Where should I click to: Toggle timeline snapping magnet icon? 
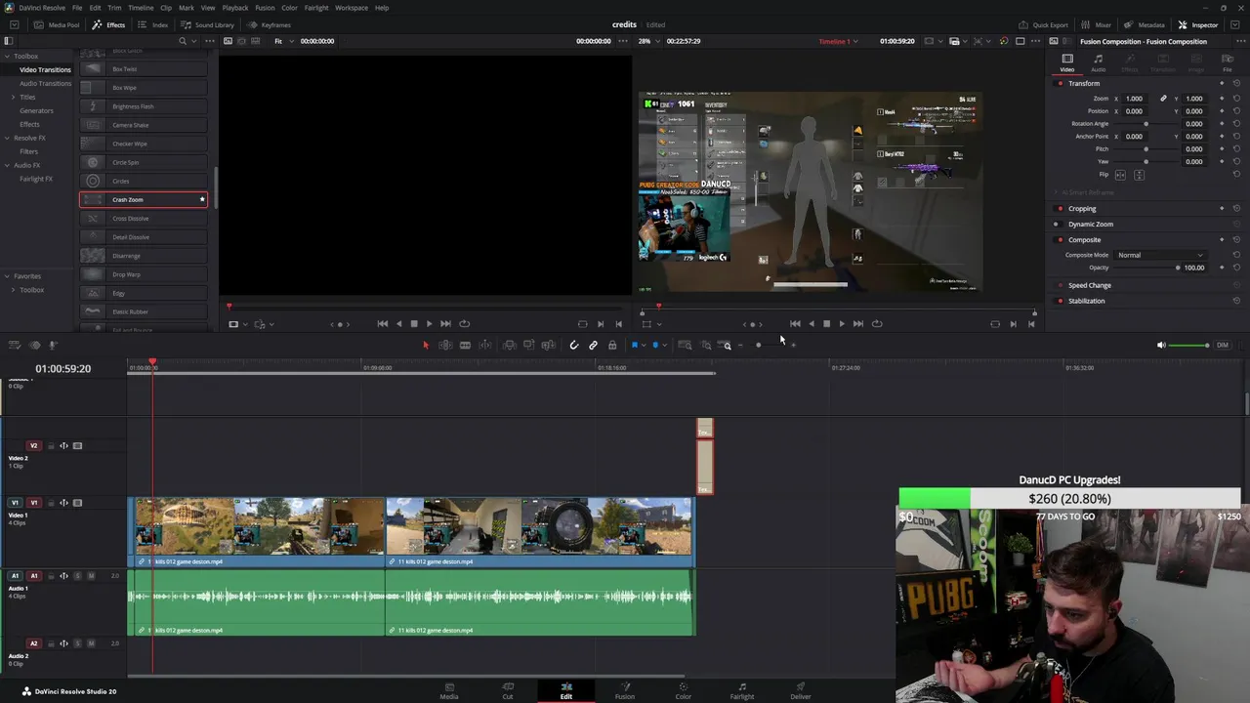click(573, 345)
